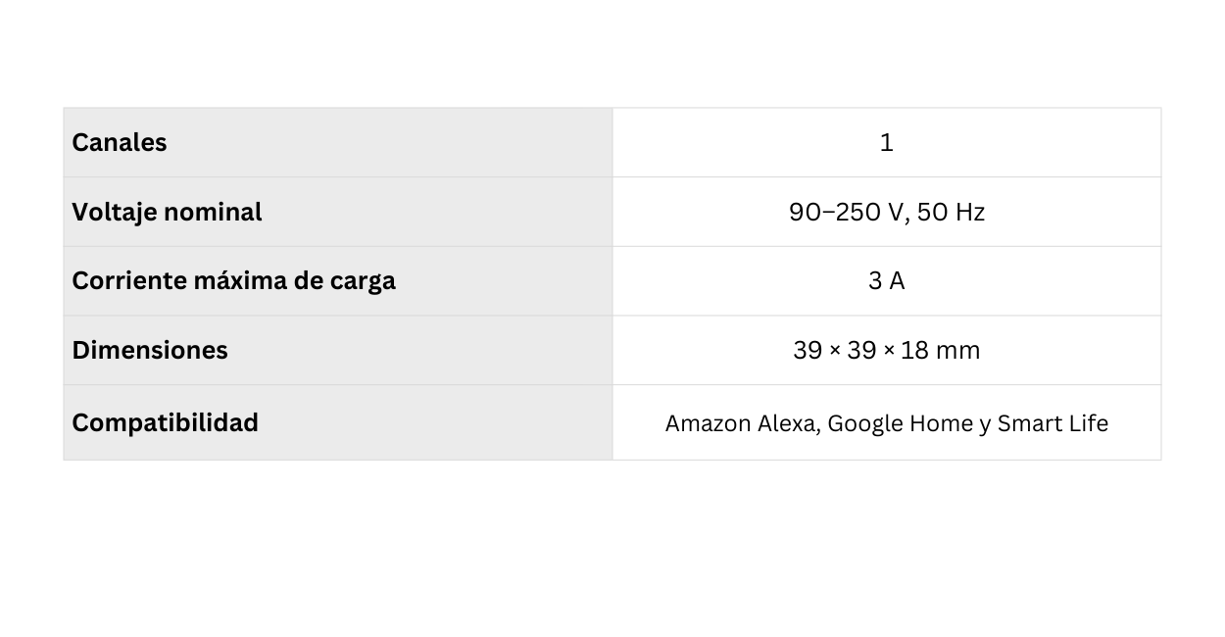Screen dimensions: 1225x637
Task: Click the word carga in the label
Action: click(x=362, y=281)
